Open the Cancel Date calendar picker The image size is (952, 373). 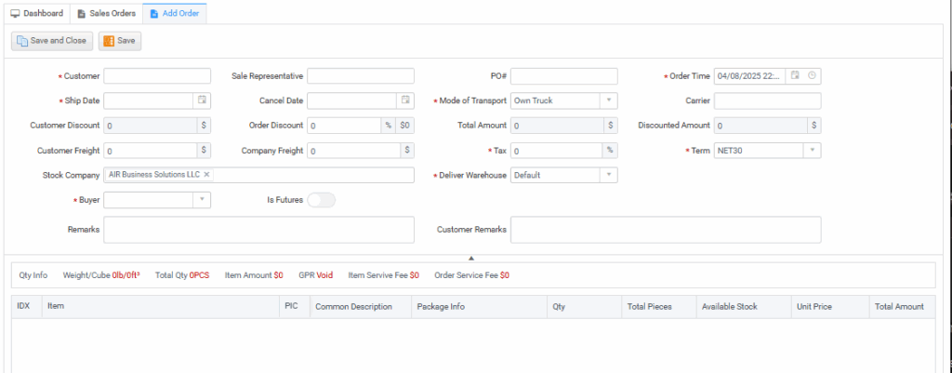(x=405, y=100)
